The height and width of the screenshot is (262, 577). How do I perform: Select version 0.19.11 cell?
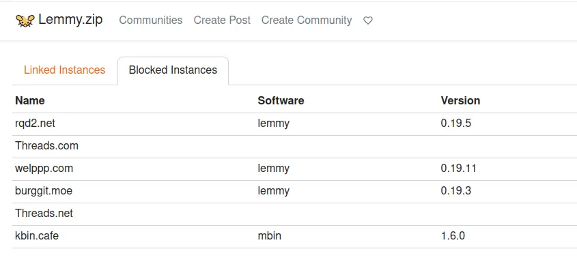click(458, 169)
